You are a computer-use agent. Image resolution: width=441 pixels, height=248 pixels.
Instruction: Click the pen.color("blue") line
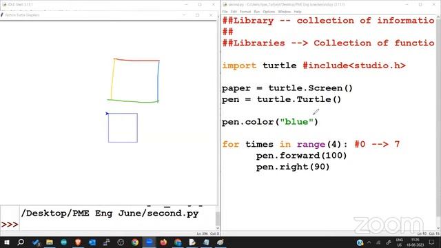[x=270, y=122]
